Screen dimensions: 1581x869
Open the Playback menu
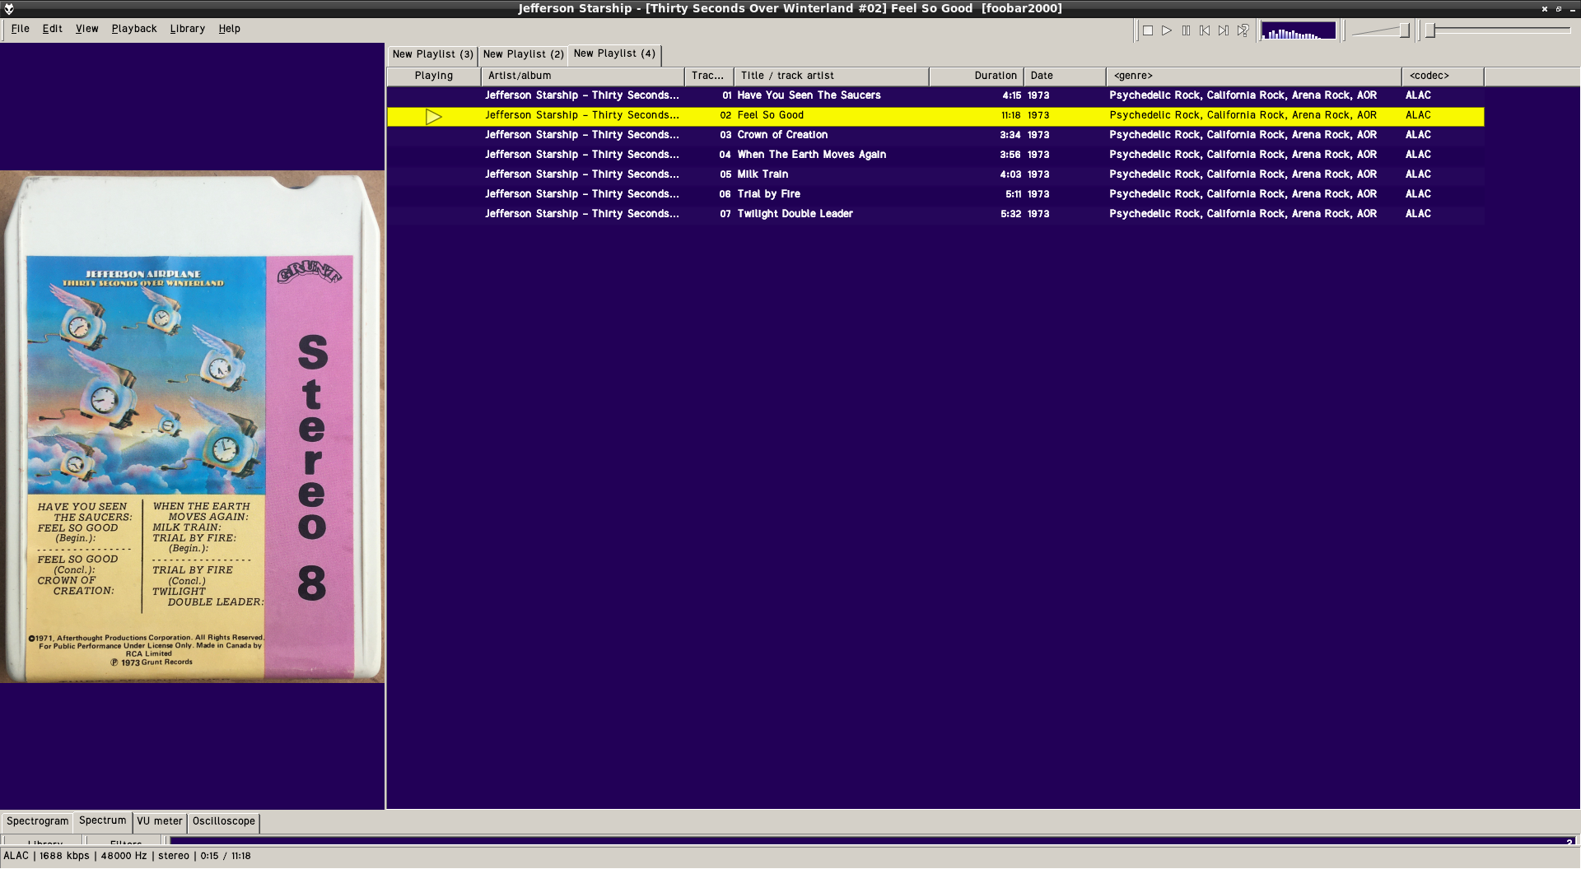pyautogui.click(x=134, y=29)
